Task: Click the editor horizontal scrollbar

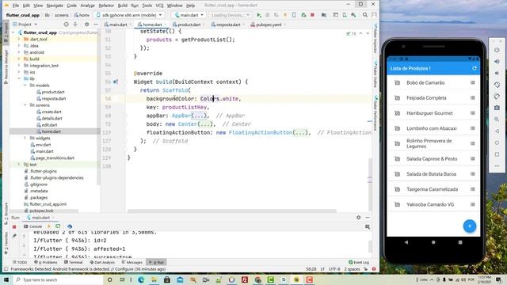Action: (x=232, y=211)
